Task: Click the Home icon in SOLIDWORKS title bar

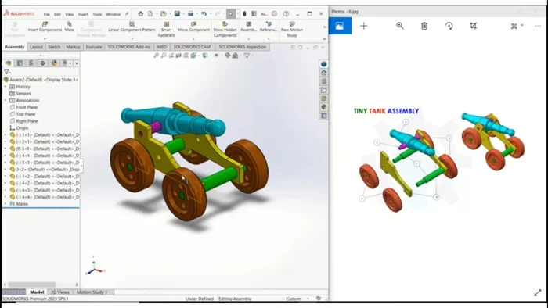Action: [x=140, y=13]
